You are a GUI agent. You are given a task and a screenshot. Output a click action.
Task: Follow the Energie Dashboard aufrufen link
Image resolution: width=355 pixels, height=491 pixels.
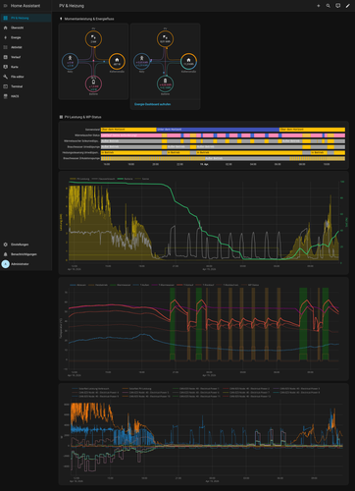(x=153, y=104)
